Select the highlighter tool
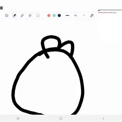The height and width of the screenshot is (122, 122). [22, 16]
